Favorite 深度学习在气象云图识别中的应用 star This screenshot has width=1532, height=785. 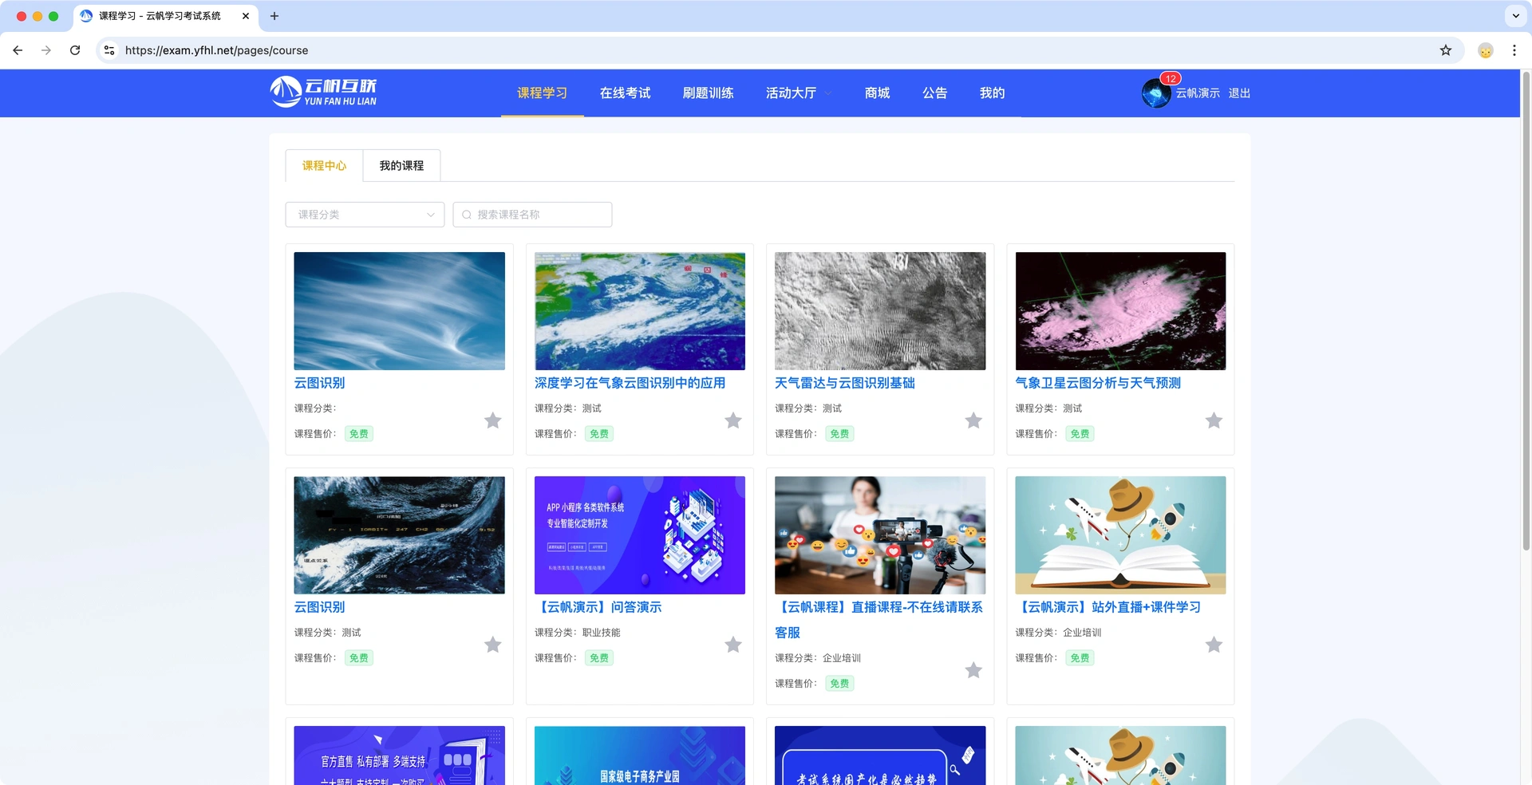[x=733, y=420]
